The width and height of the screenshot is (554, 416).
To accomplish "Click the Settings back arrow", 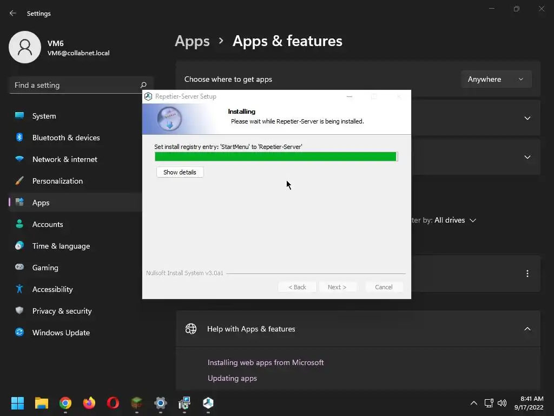I will tap(13, 13).
